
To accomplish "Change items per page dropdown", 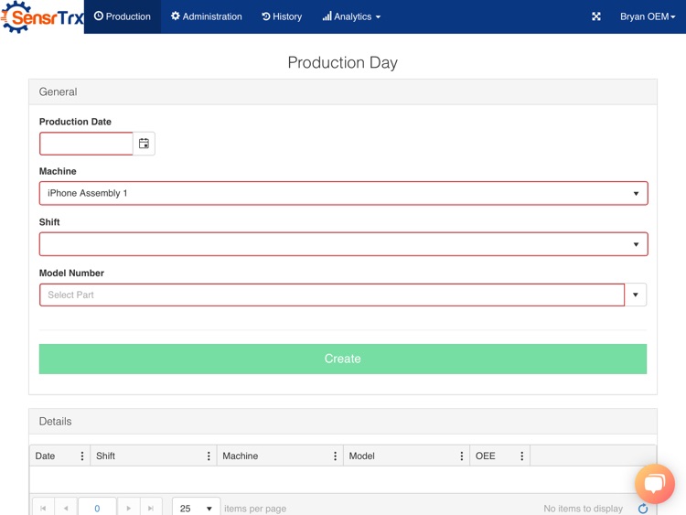I will click(x=196, y=508).
